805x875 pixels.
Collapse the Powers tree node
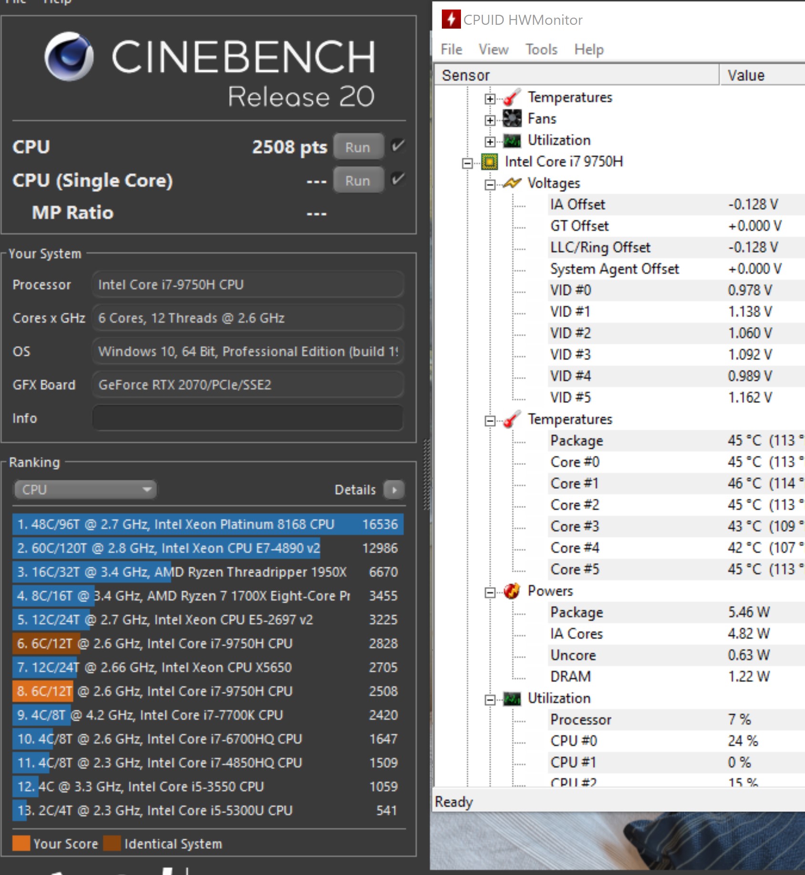point(490,592)
